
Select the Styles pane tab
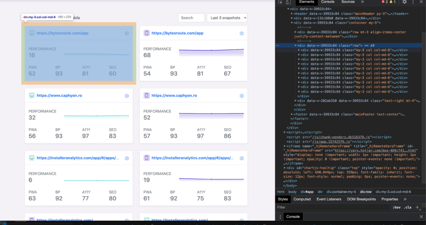(283, 199)
